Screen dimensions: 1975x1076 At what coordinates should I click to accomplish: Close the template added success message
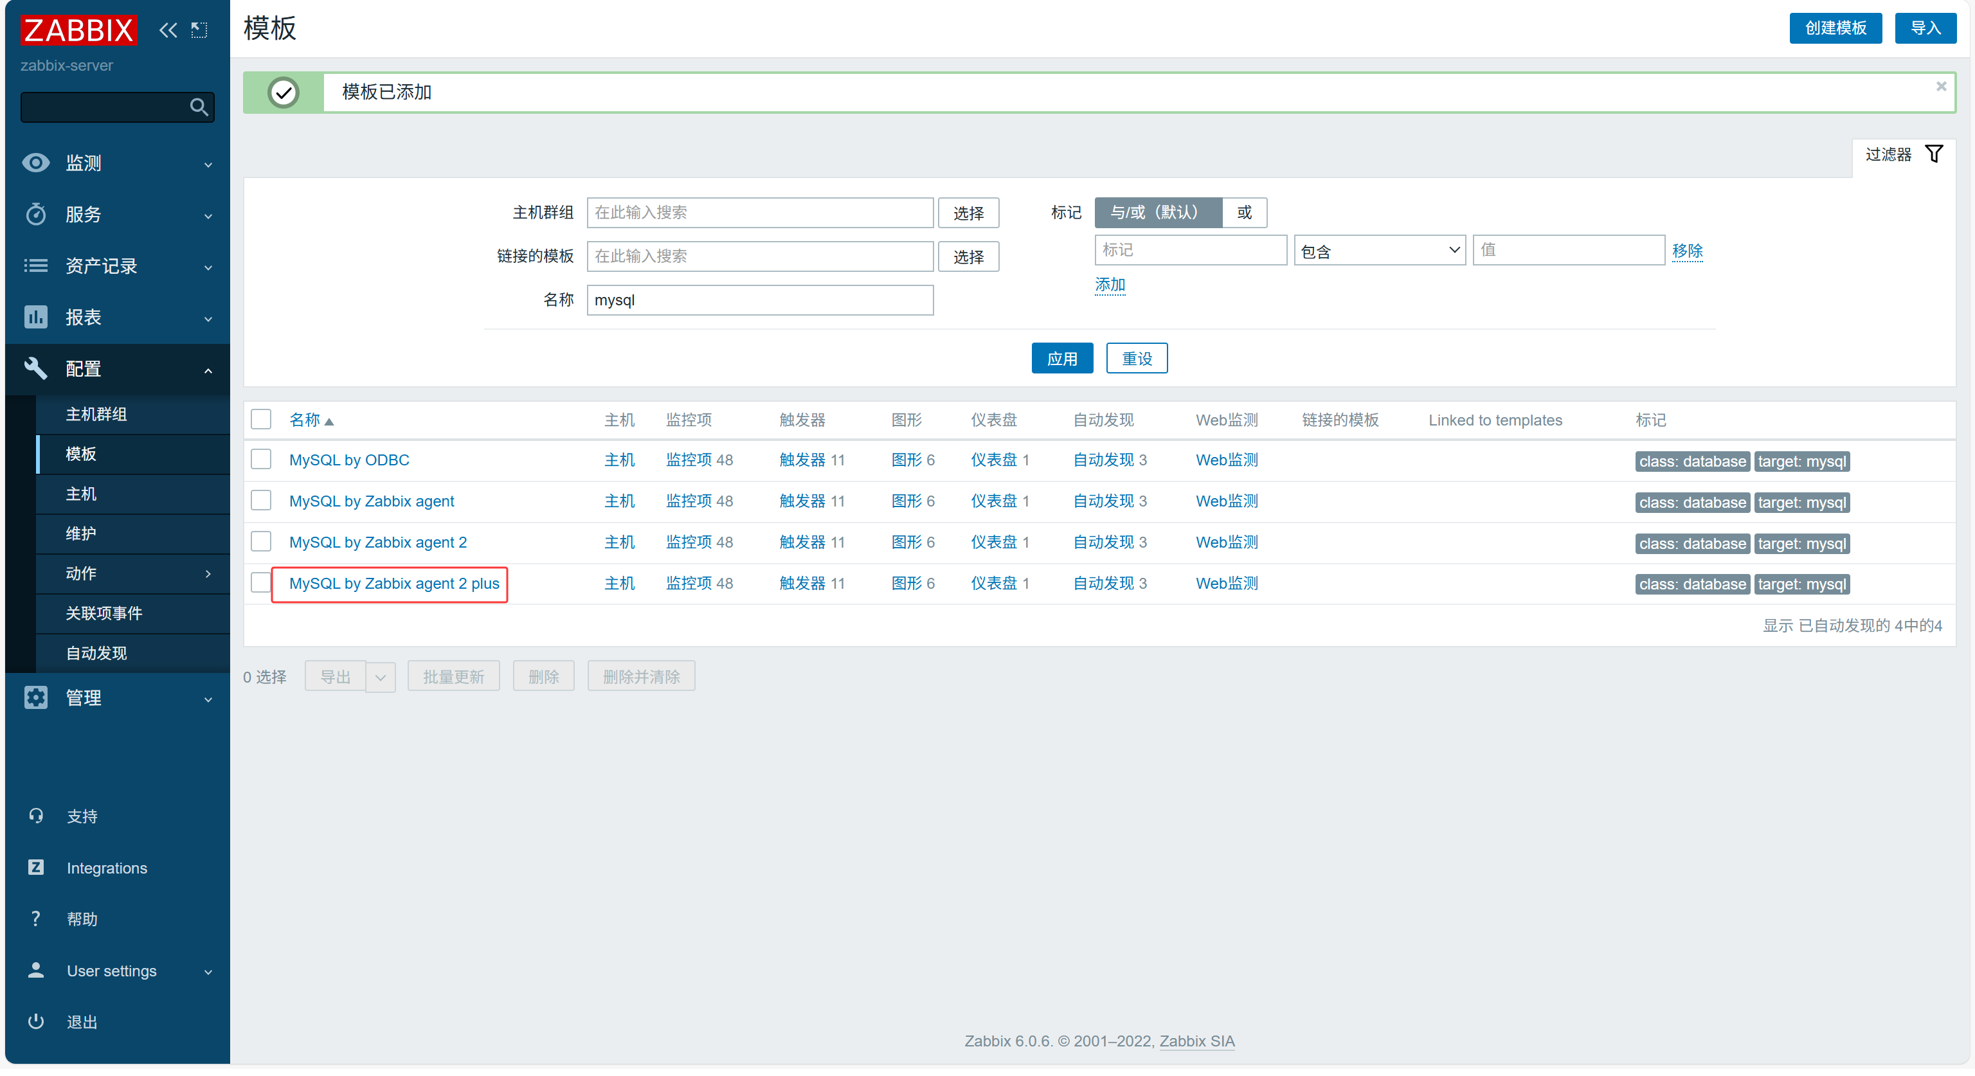pos(1940,87)
